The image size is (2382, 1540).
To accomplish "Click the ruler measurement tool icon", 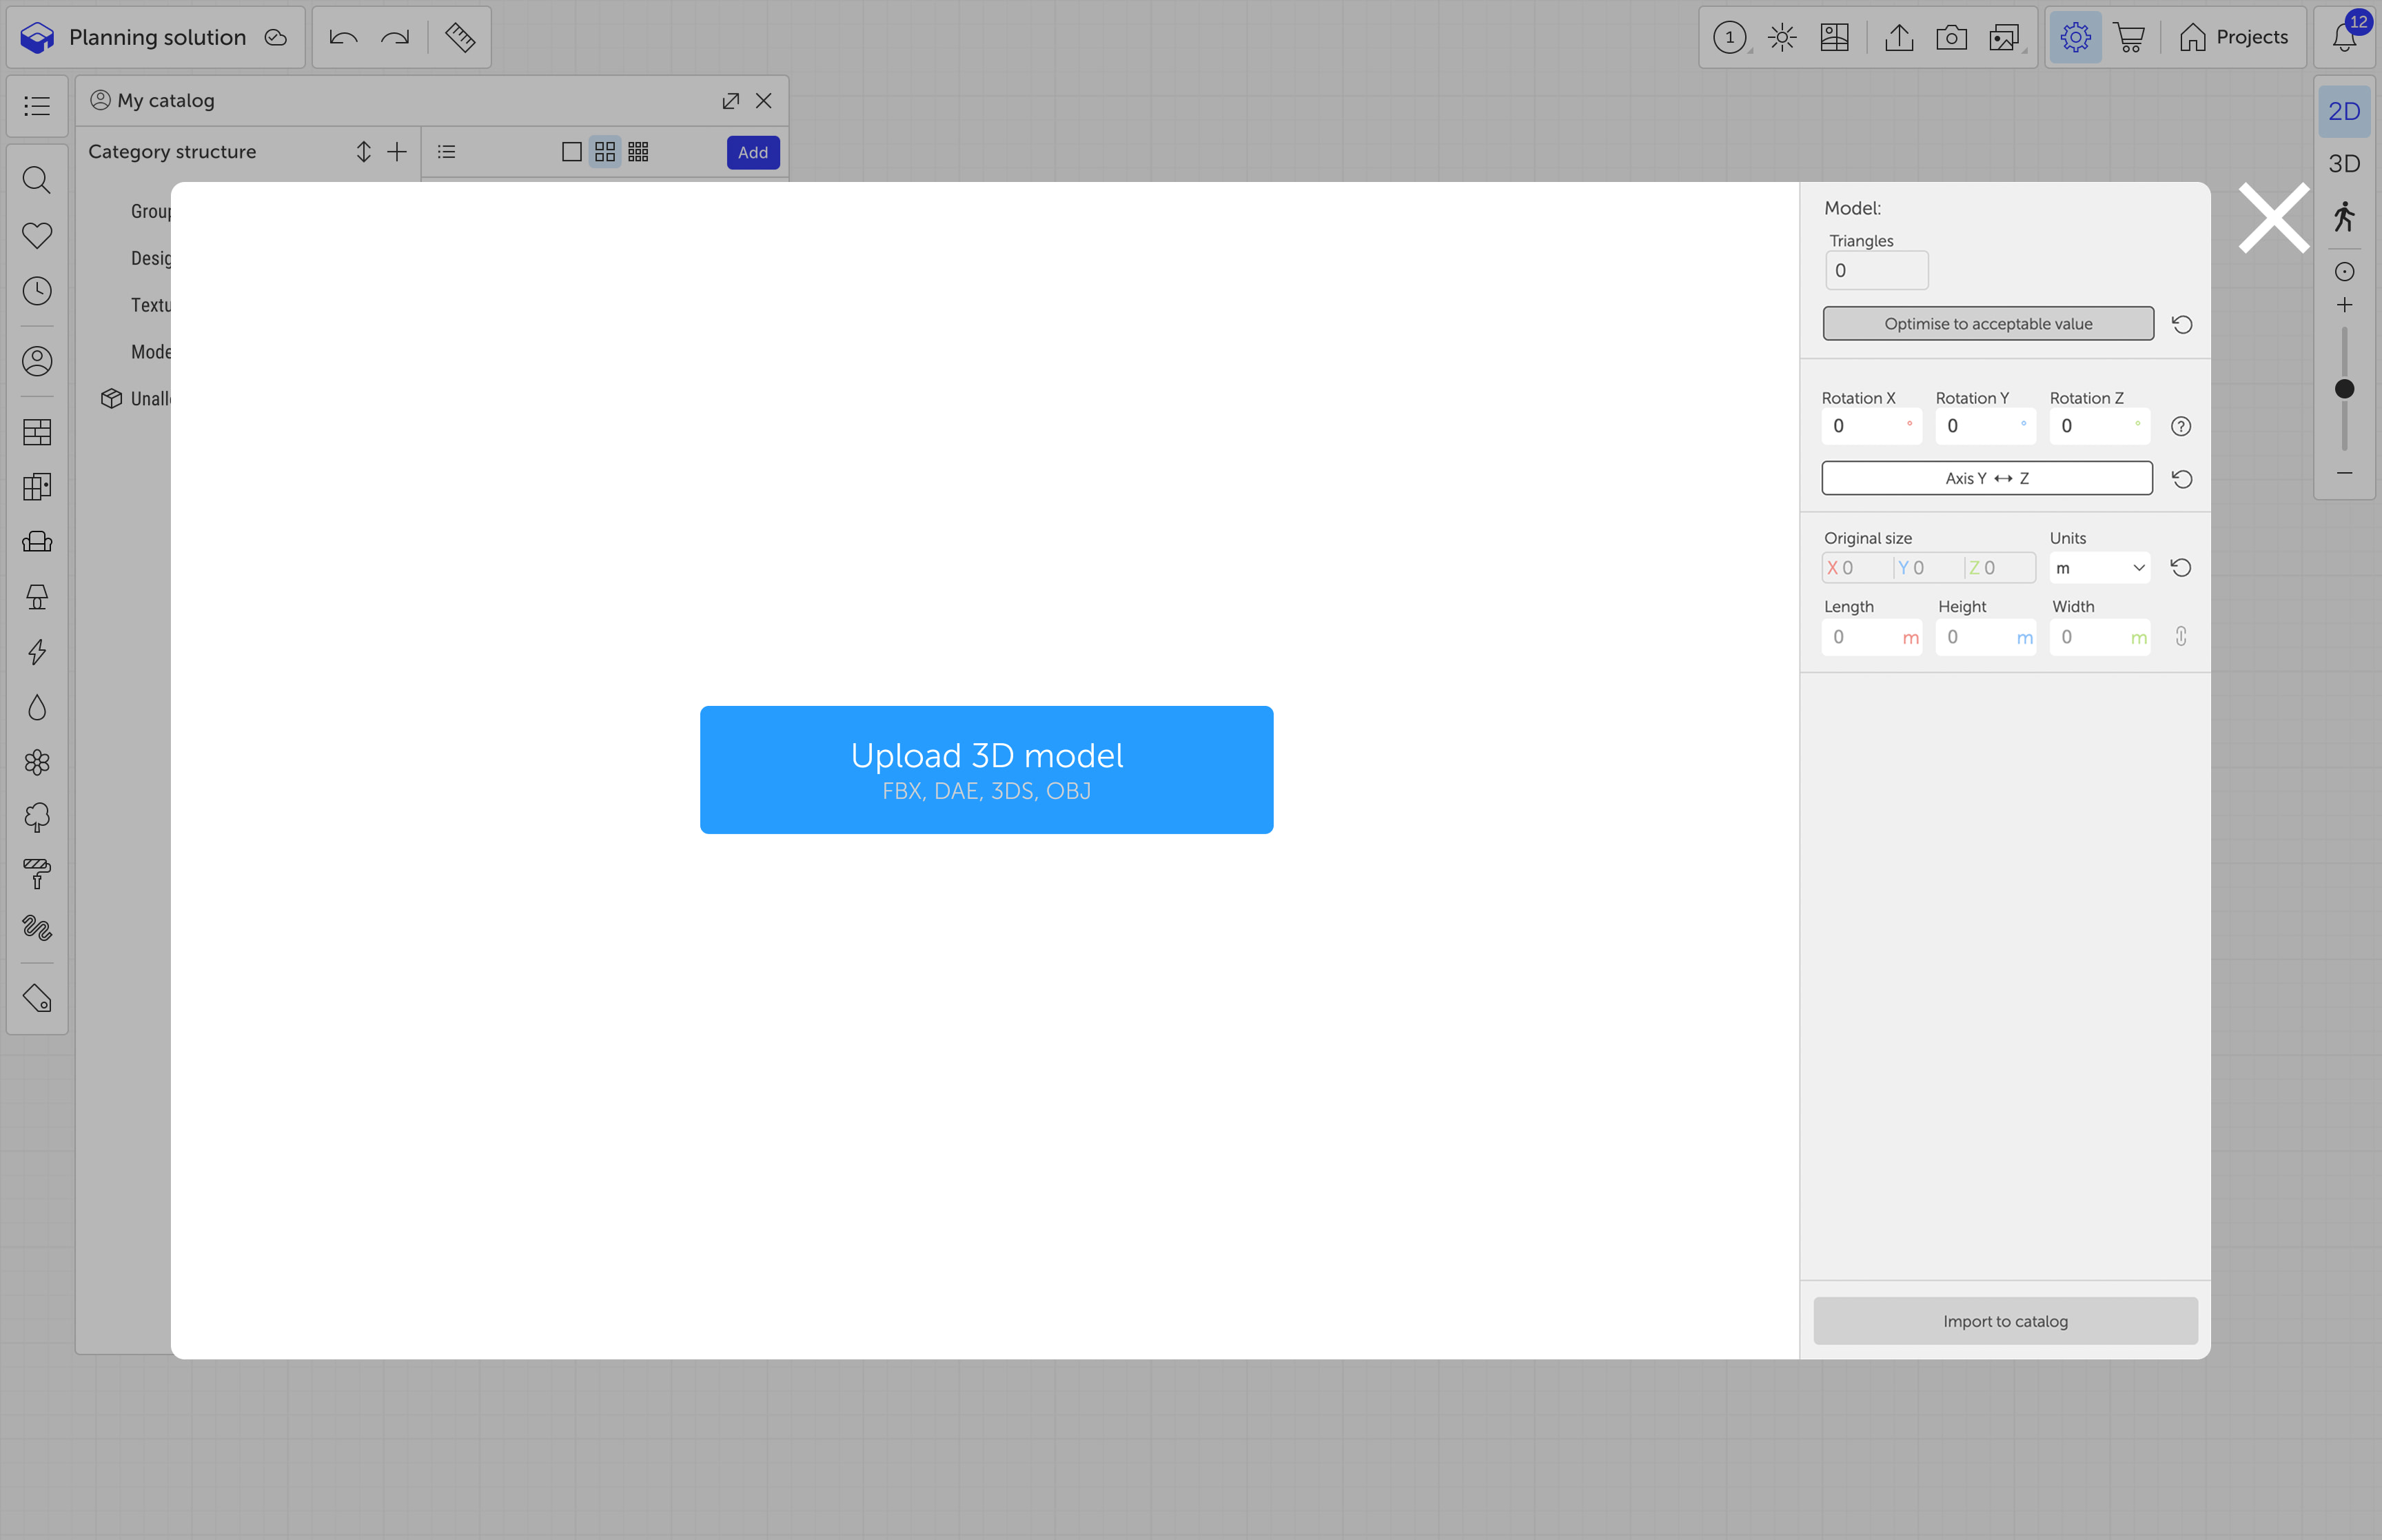I will click(460, 38).
